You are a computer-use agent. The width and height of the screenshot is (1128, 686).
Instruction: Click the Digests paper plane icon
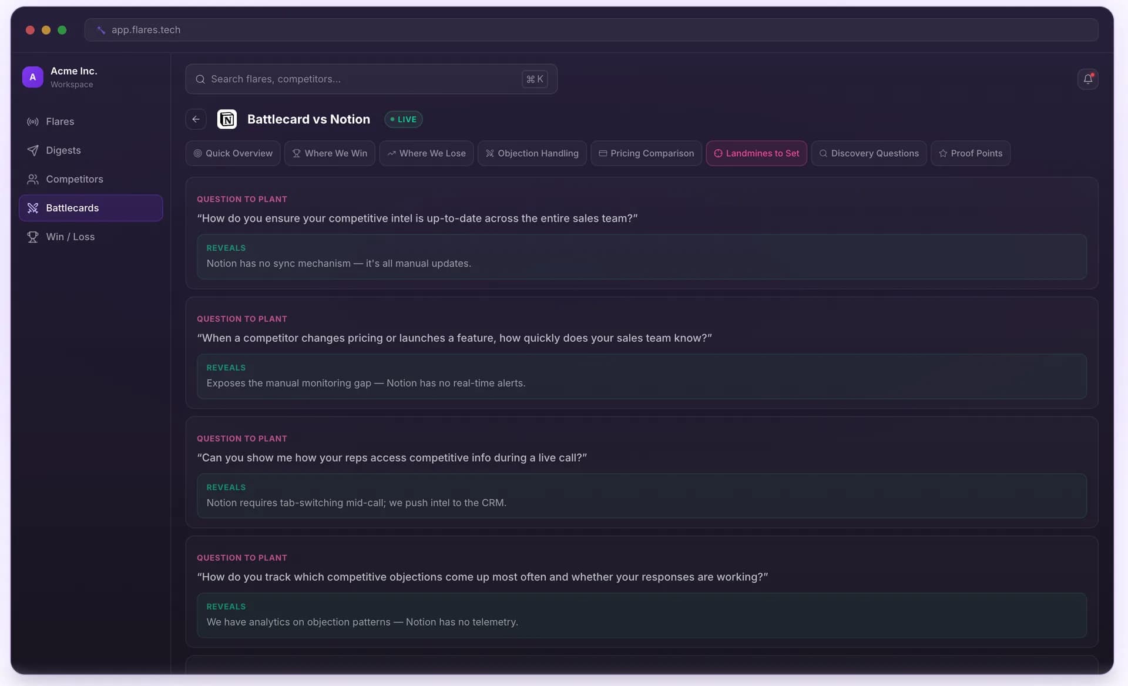click(x=33, y=150)
